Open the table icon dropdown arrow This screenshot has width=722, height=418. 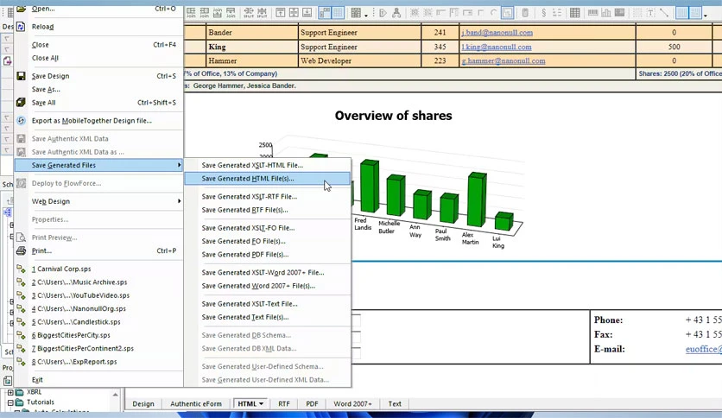point(366,16)
